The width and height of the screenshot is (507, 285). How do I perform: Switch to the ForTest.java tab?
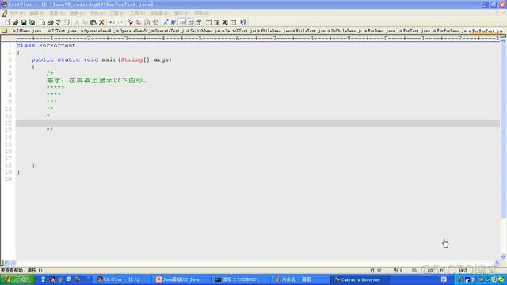coord(415,31)
